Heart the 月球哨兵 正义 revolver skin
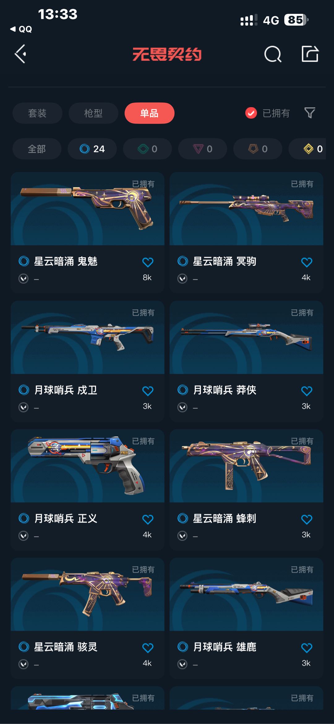 coord(148,519)
